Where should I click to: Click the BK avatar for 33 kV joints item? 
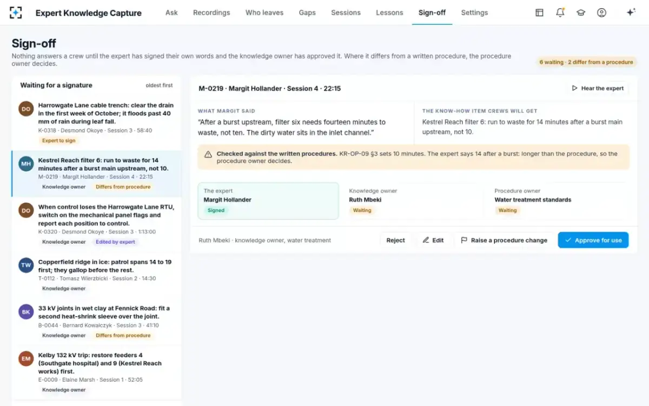pos(26,312)
